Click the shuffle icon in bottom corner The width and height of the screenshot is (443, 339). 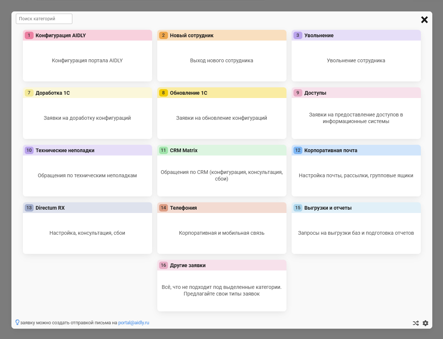tap(416, 323)
